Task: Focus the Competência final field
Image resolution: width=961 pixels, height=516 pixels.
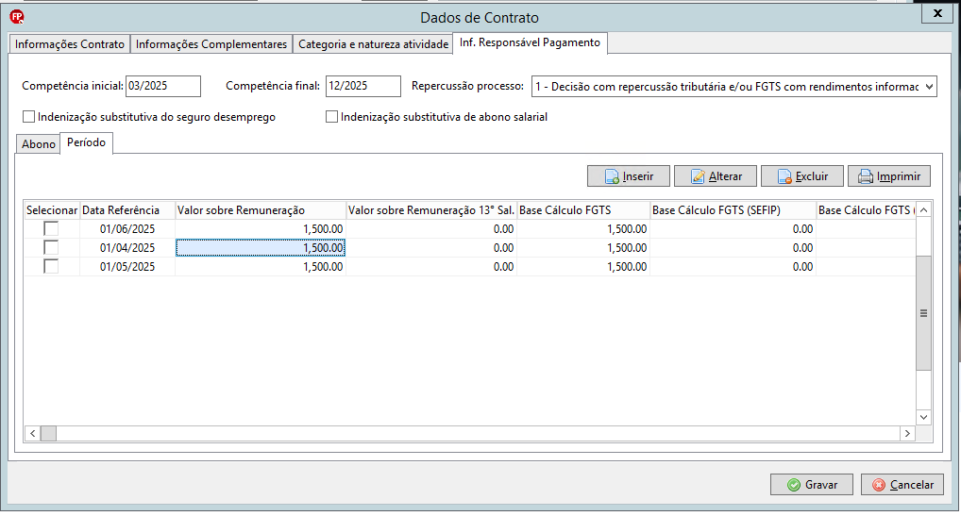Action: tap(363, 86)
